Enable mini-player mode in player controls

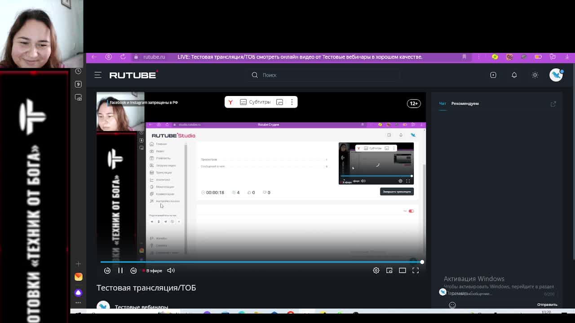(x=389, y=271)
